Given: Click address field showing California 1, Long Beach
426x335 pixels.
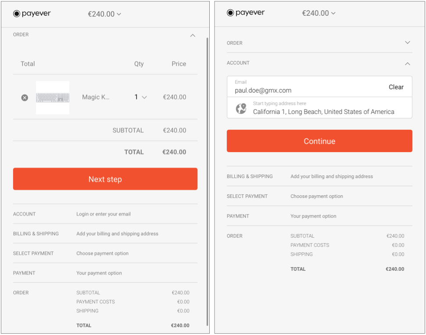Looking at the screenshot, I should [319, 108].
